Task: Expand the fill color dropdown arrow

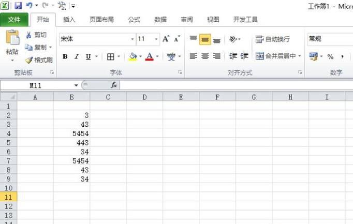Action: [140, 56]
